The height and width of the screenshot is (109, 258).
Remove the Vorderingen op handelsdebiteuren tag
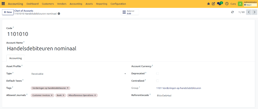point(68,88)
